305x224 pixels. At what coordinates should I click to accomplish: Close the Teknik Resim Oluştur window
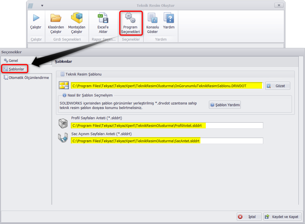(x=279, y=5)
